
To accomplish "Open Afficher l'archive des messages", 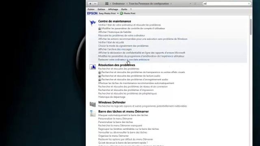I will [x=115, y=49].
